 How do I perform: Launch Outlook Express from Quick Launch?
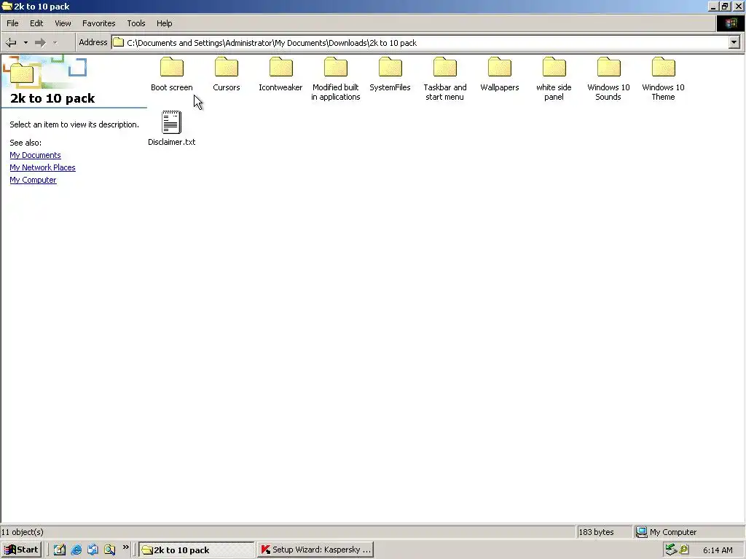pyautogui.click(x=93, y=550)
